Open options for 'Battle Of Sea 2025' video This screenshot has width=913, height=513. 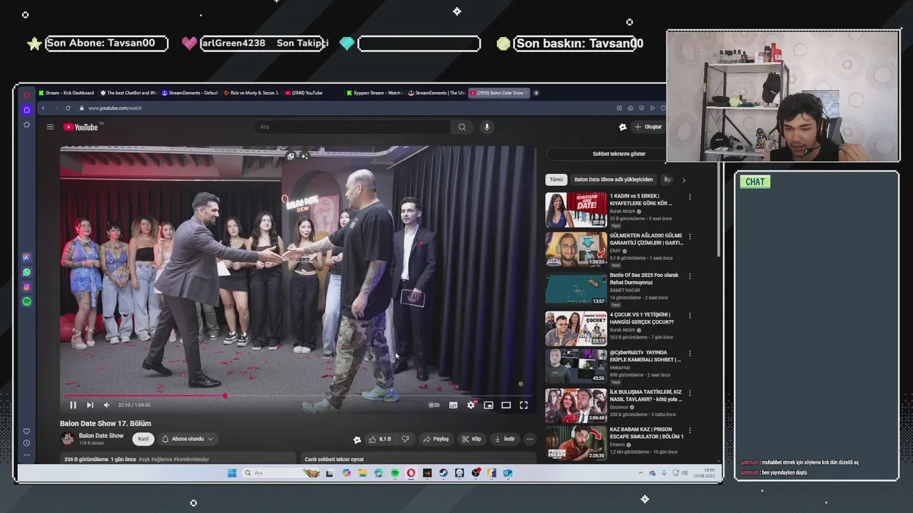(689, 276)
